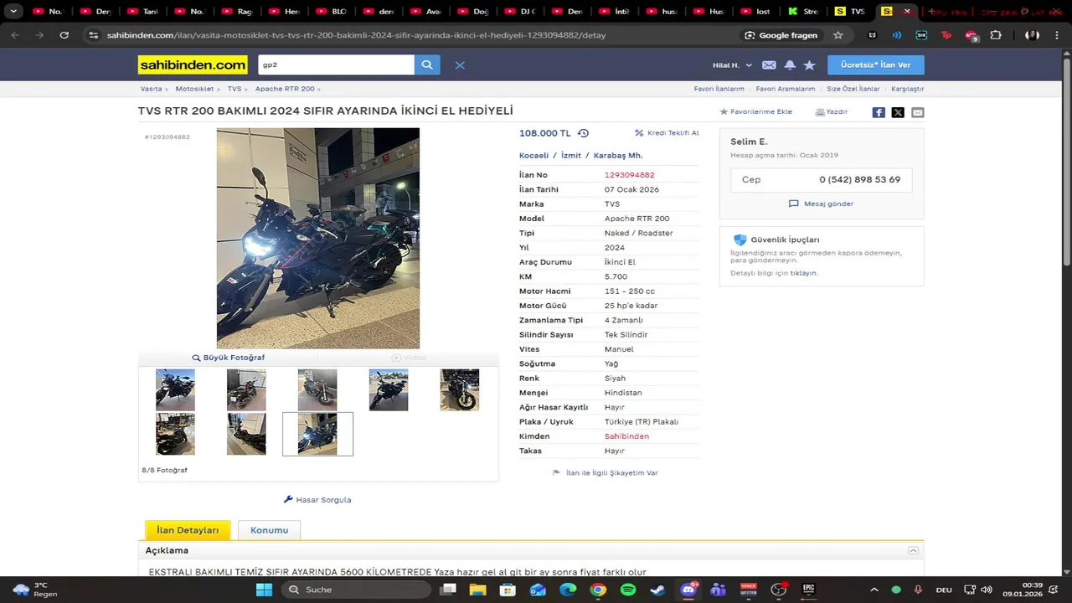Share the listing on X (Twitter)
The width and height of the screenshot is (1072, 603).
point(898,112)
